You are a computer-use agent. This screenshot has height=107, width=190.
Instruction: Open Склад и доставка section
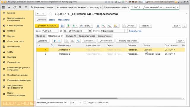(x=15, y=41)
